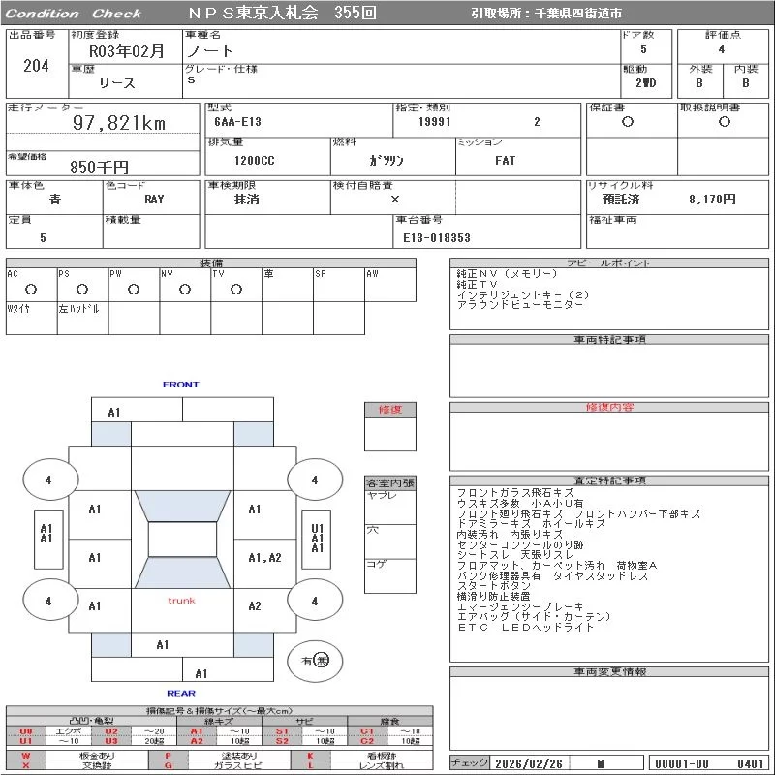
Task: Click the roof panel in the car diagram
Action: [x=182, y=540]
